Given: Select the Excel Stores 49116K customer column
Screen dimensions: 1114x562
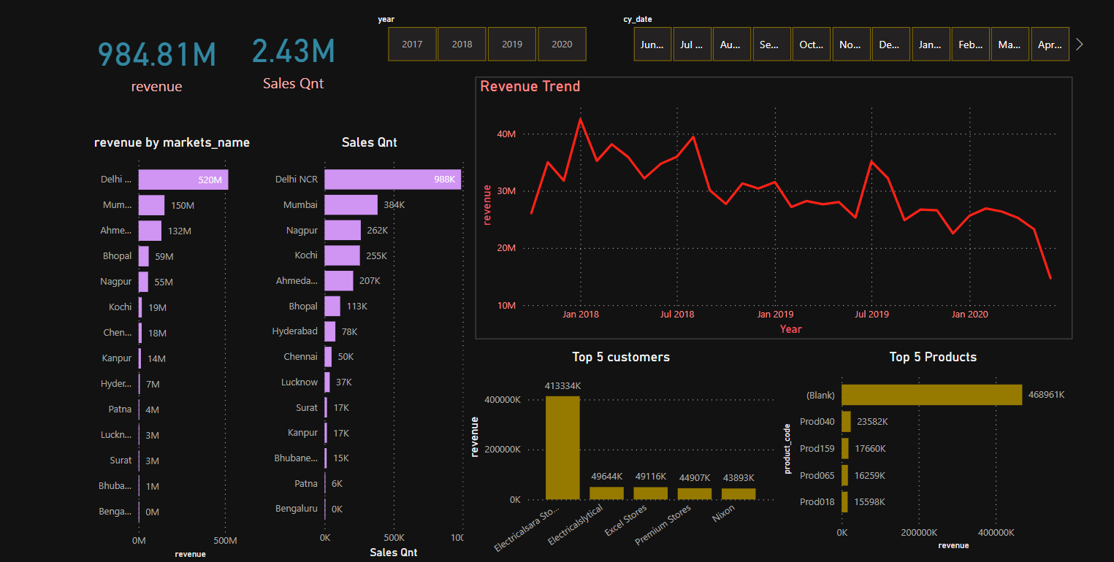Looking at the screenshot, I should point(651,493).
